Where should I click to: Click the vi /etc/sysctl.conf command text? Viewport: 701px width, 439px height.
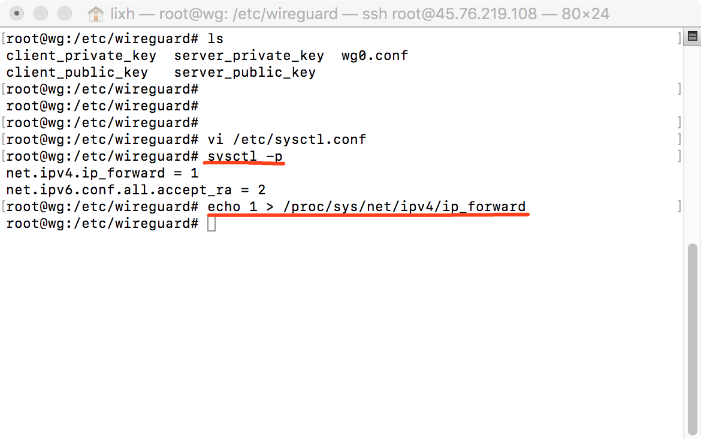click(x=286, y=140)
